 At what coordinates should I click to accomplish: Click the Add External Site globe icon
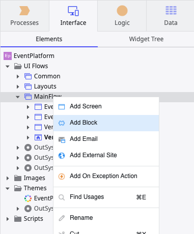[x=62, y=156]
